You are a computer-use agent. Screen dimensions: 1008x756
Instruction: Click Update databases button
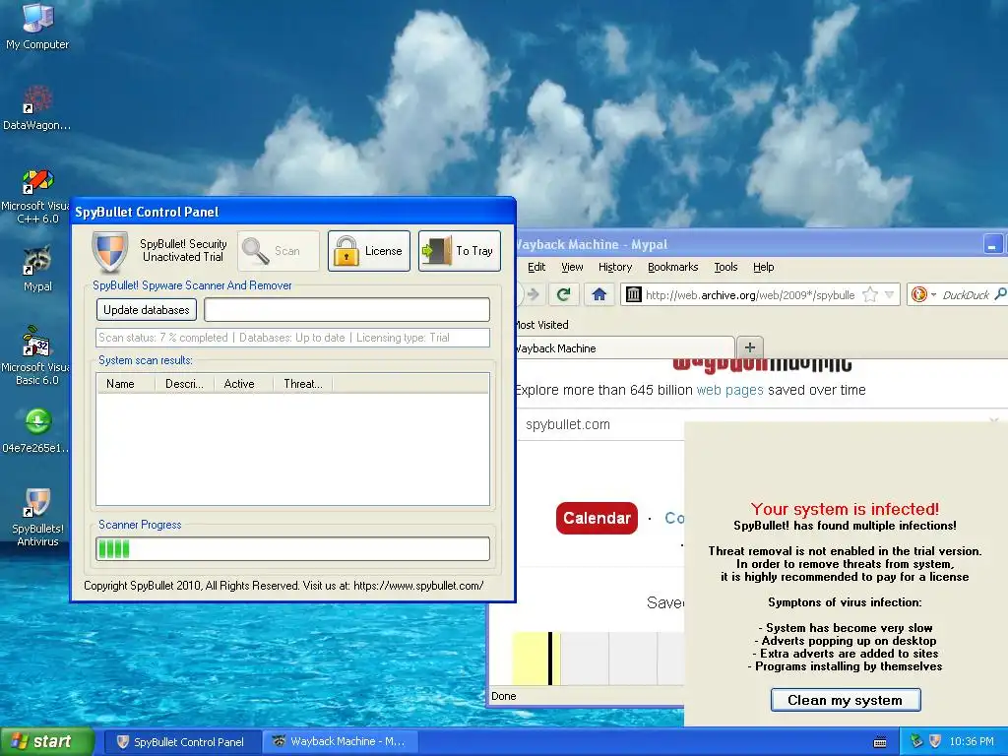[147, 310]
